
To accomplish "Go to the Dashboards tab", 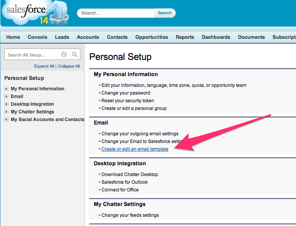I will click(216, 37).
